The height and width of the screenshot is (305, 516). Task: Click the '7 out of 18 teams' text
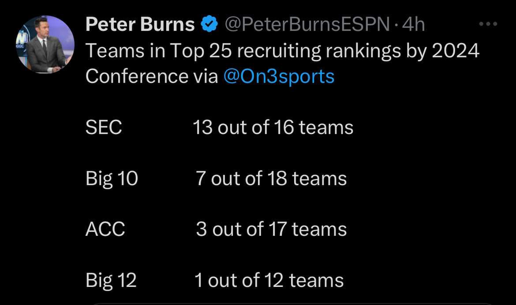pyautogui.click(x=271, y=179)
